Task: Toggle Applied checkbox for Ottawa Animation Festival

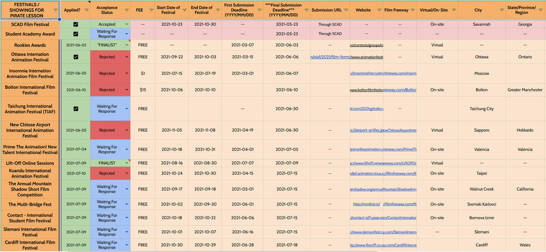Action: 76,57
